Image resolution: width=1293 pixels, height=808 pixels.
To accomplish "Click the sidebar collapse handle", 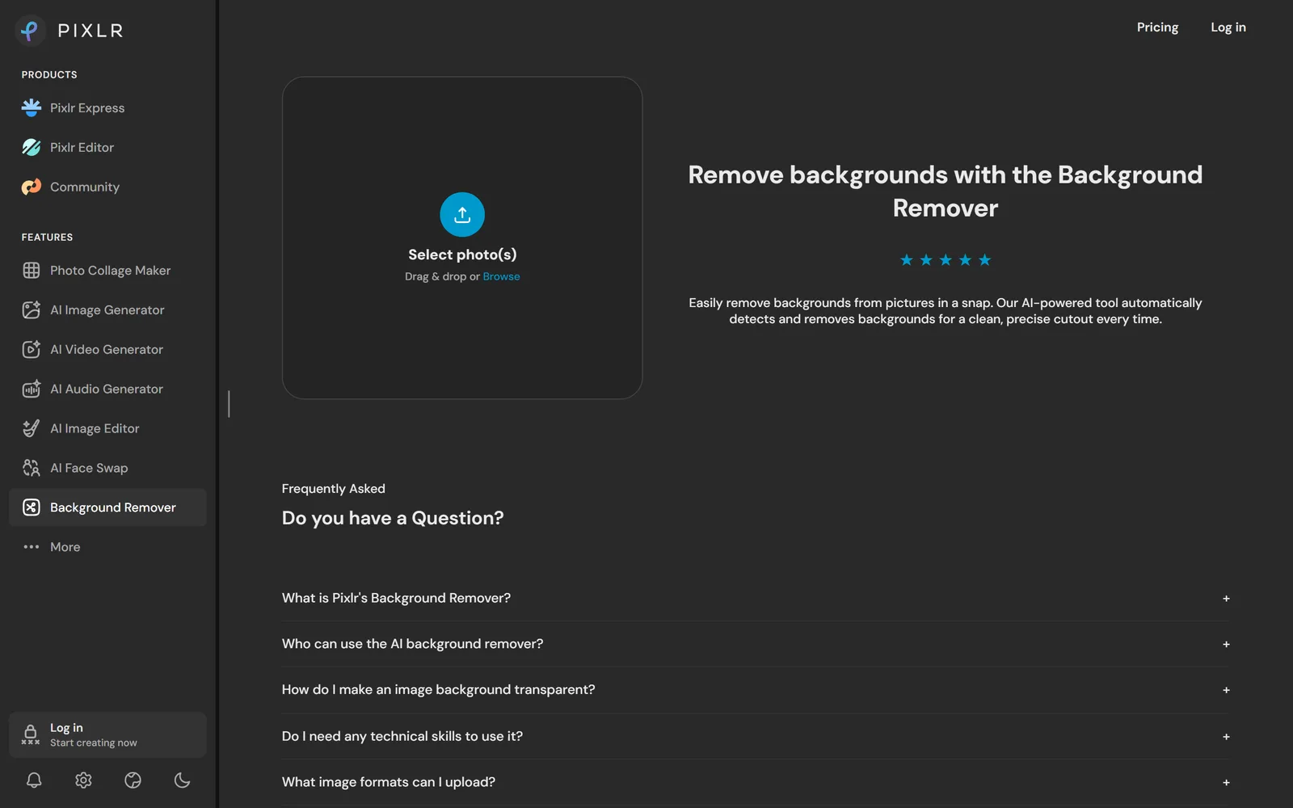I will pos(229,404).
